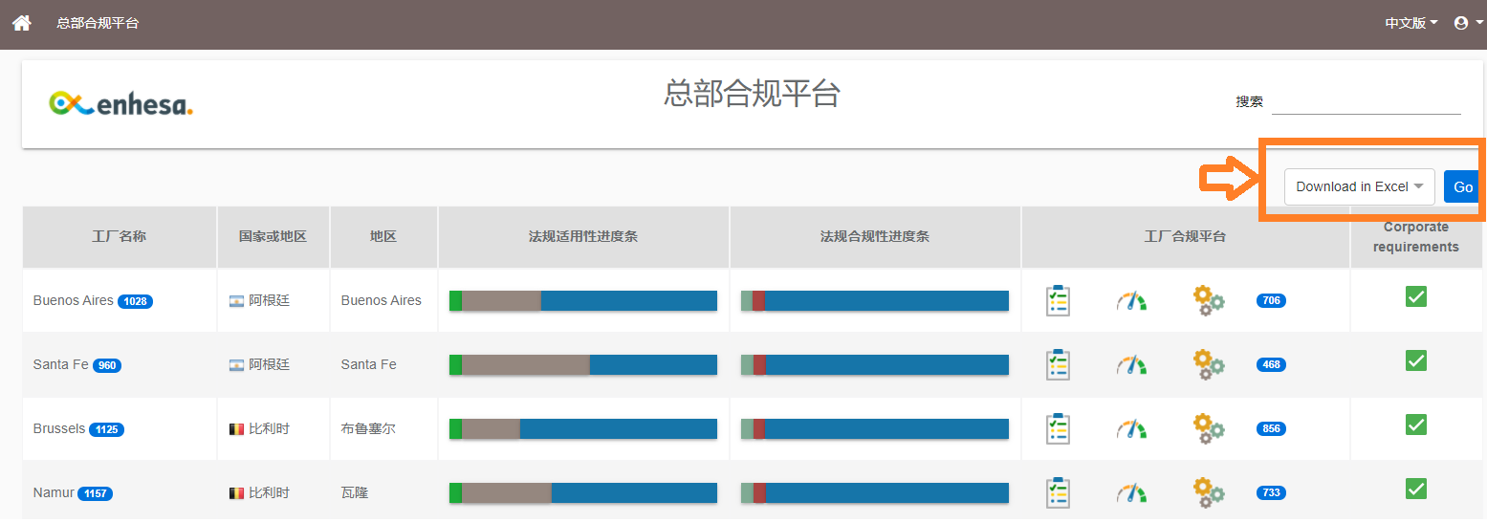Click the 733 badge in Namur row

tap(1271, 492)
